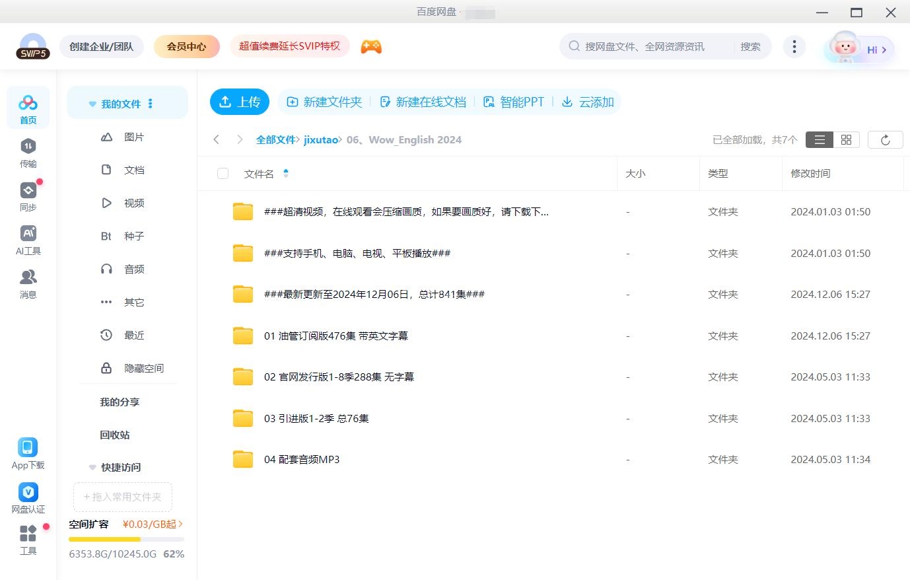Click 全部文件 breadcrumb link
The image size is (910, 580).
click(x=276, y=139)
